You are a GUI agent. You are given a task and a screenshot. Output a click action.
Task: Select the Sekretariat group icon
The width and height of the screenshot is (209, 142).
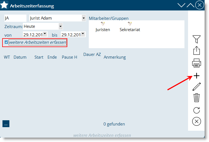point(130,24)
